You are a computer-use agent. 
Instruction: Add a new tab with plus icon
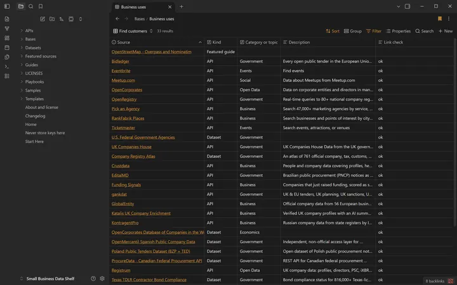tap(182, 6)
